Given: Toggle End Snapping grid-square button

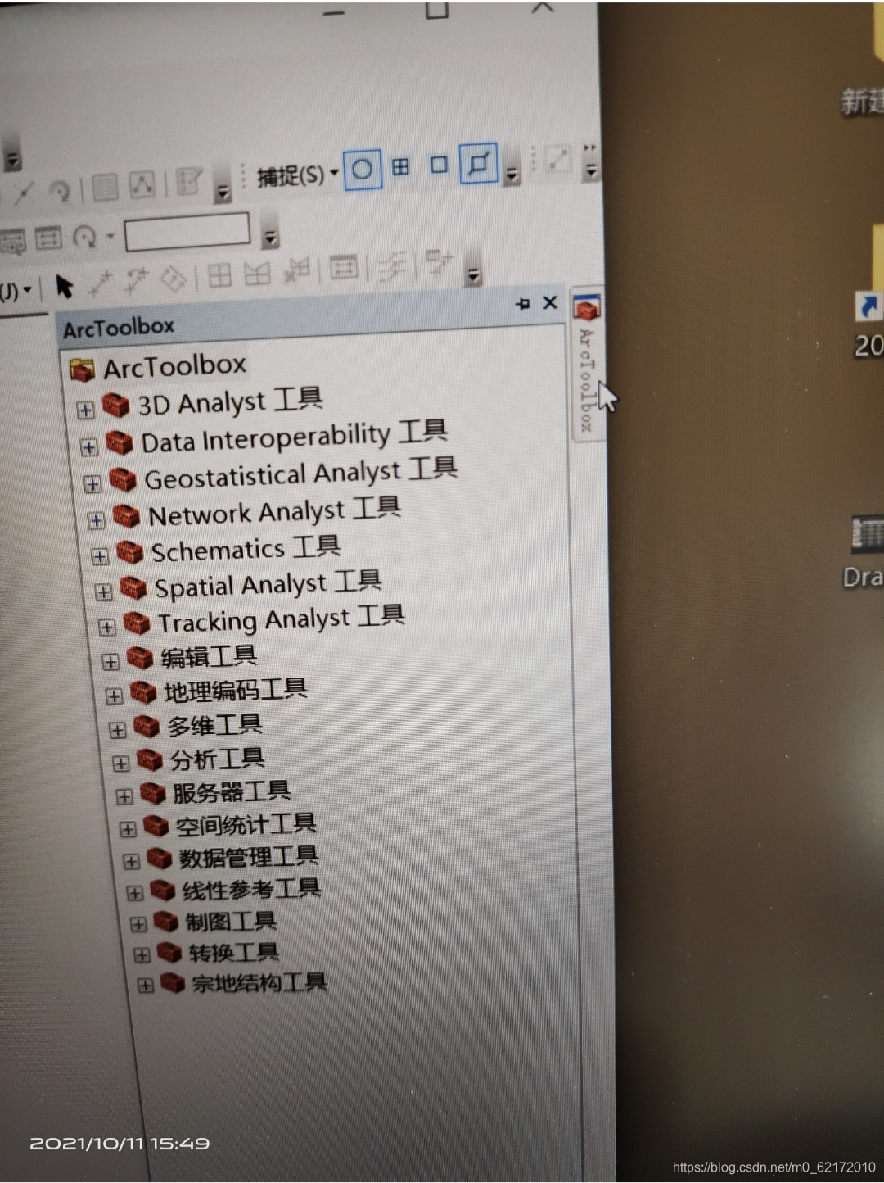Looking at the screenshot, I should pos(400,167).
